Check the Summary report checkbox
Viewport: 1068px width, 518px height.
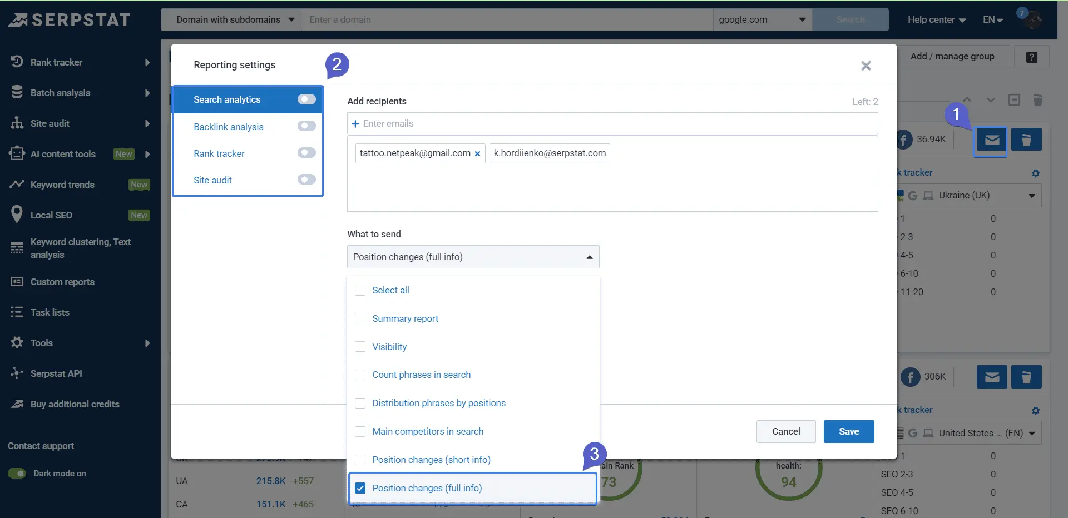[360, 318]
